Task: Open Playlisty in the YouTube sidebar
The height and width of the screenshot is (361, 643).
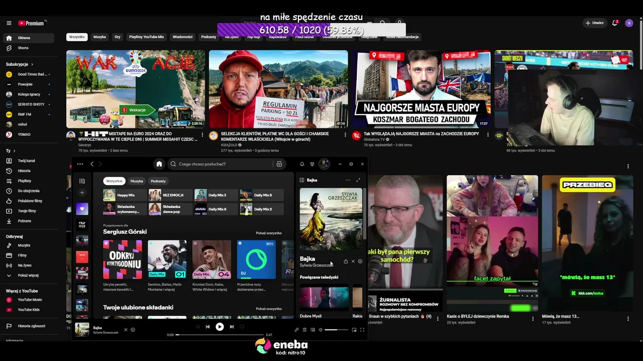Action: pos(28,181)
